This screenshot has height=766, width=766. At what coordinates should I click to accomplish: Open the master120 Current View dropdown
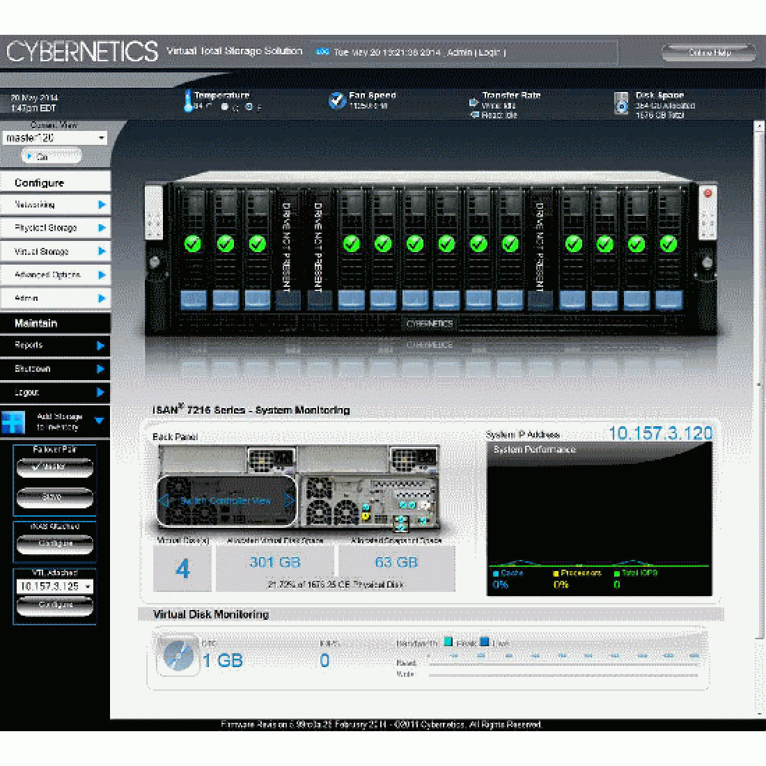(x=54, y=138)
